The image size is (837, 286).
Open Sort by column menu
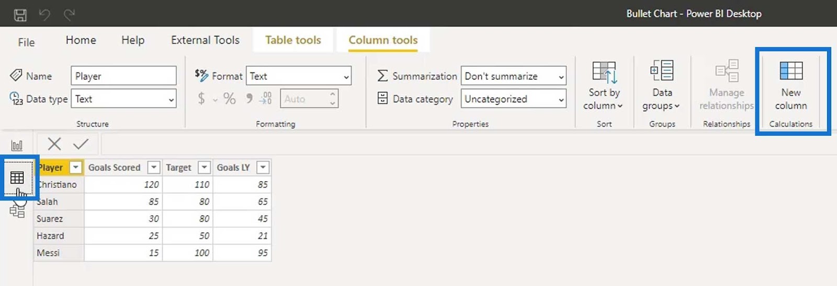click(604, 85)
